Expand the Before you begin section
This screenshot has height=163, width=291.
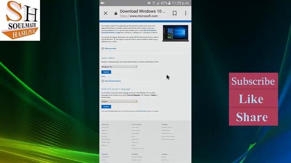[109, 48]
